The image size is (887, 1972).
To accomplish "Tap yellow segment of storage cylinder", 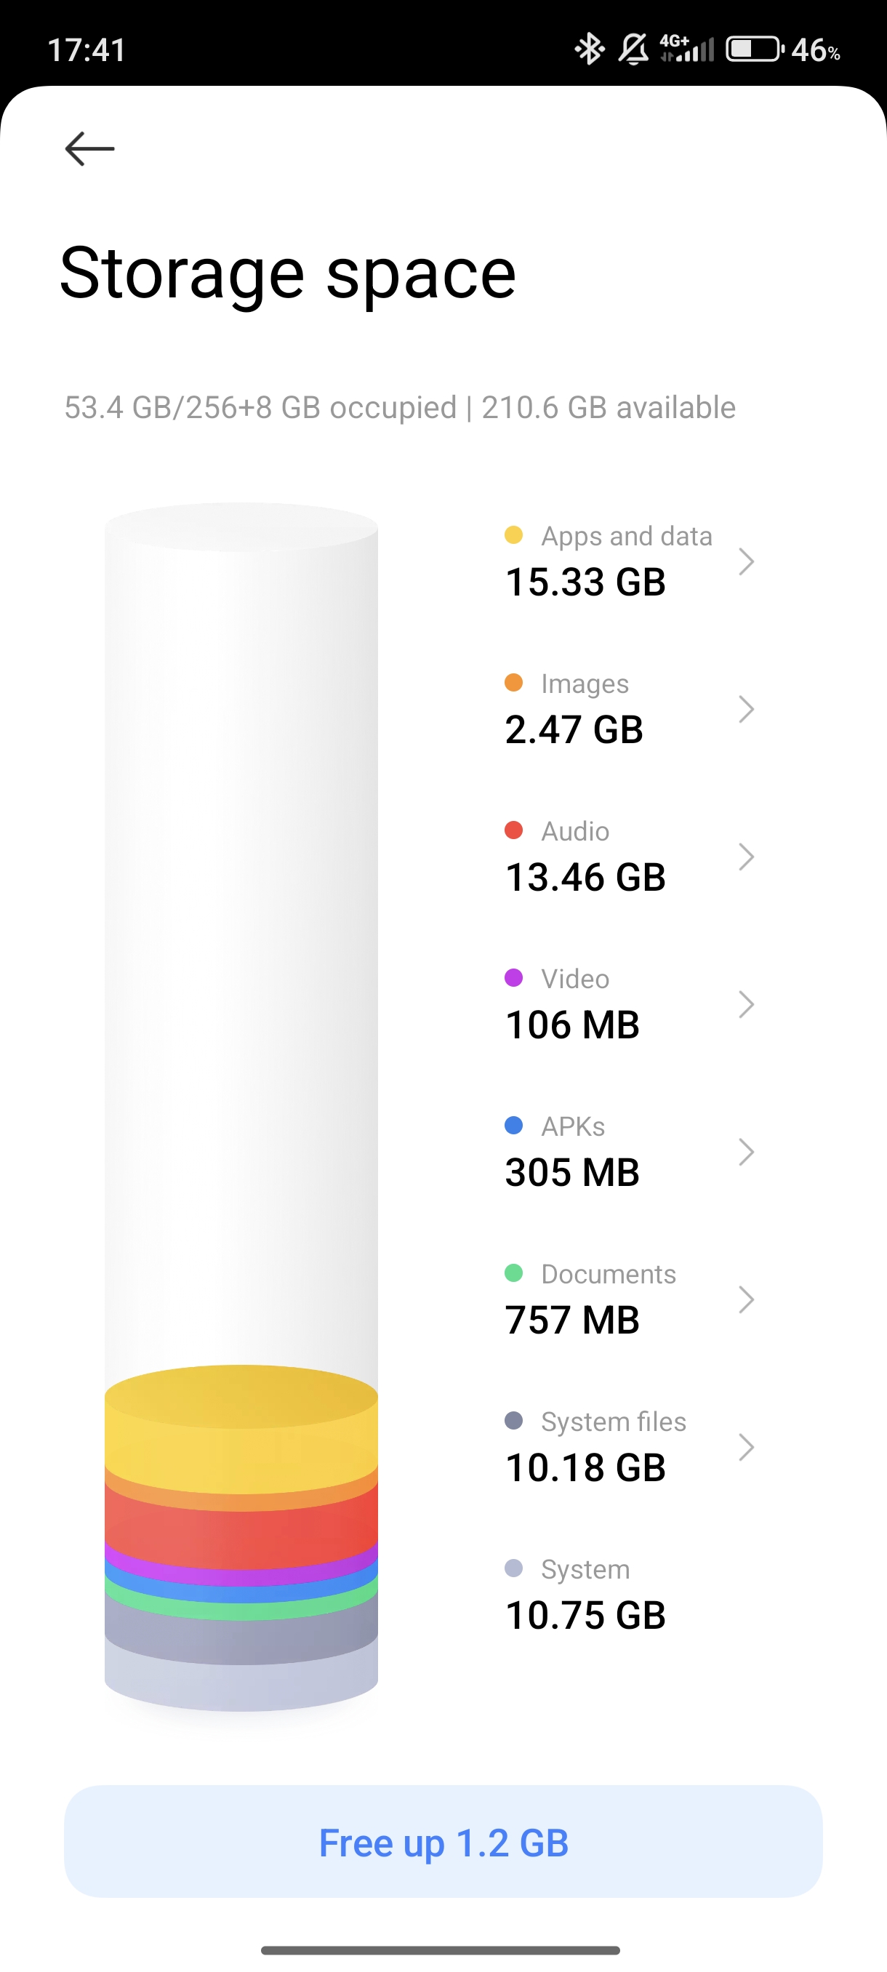I will coord(241,1439).
